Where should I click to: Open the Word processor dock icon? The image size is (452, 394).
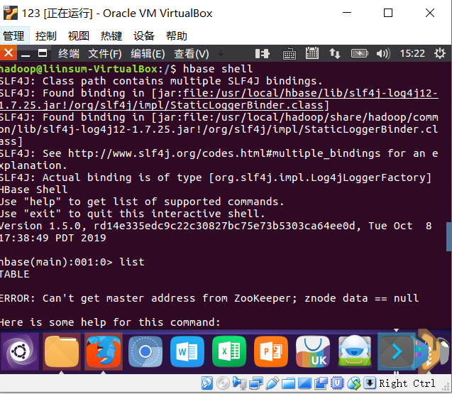(x=187, y=351)
